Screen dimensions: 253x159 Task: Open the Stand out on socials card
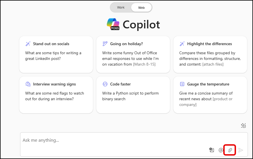pyautogui.click(x=56, y=55)
